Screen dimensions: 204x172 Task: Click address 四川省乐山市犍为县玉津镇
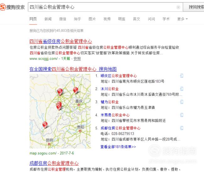pos(133,107)
